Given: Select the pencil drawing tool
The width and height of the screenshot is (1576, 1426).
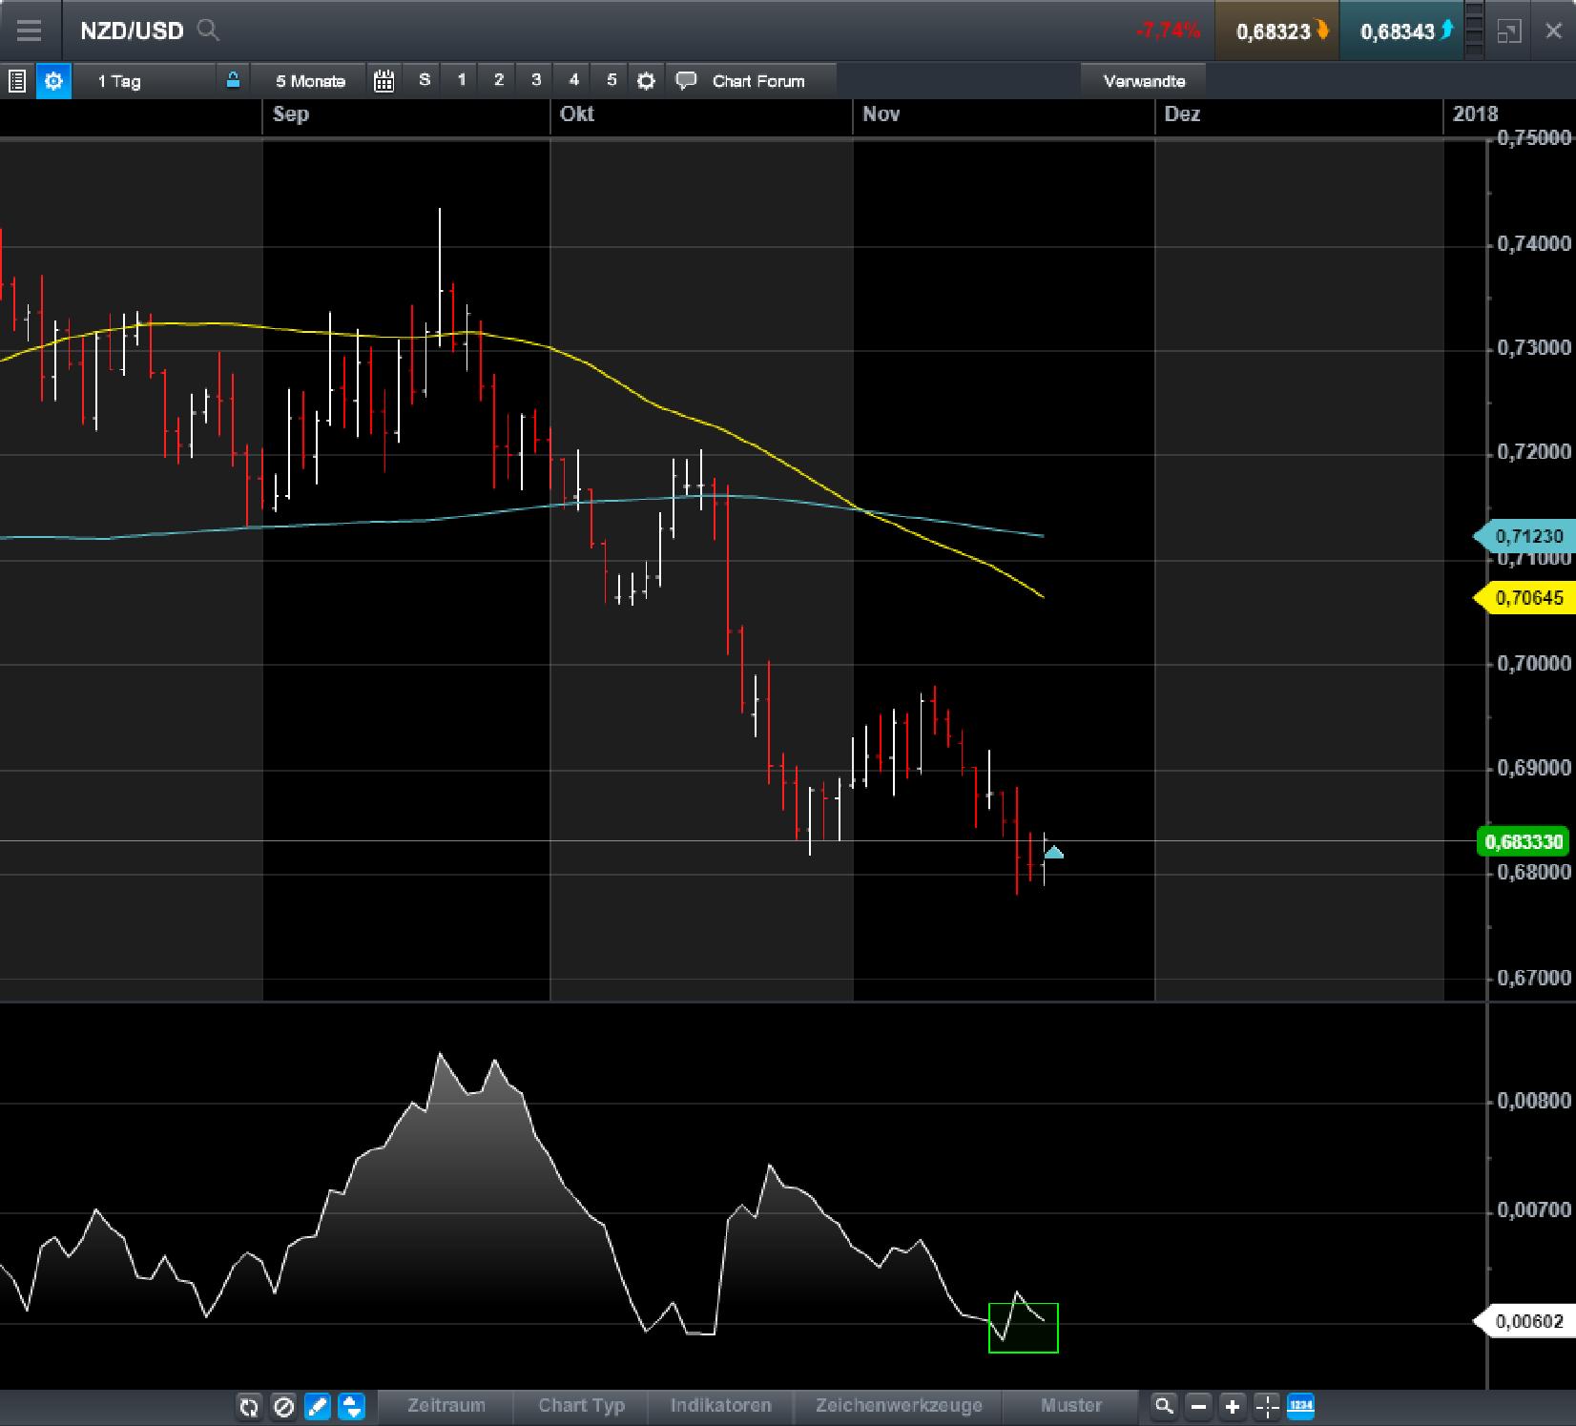Looking at the screenshot, I should [x=318, y=1406].
